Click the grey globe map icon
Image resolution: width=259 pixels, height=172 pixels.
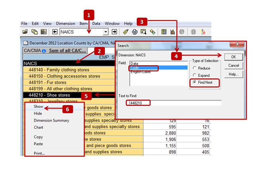[x=182, y=32]
